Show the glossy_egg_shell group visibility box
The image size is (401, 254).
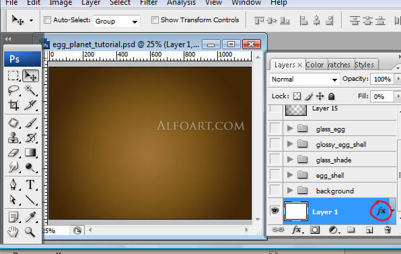tap(275, 144)
